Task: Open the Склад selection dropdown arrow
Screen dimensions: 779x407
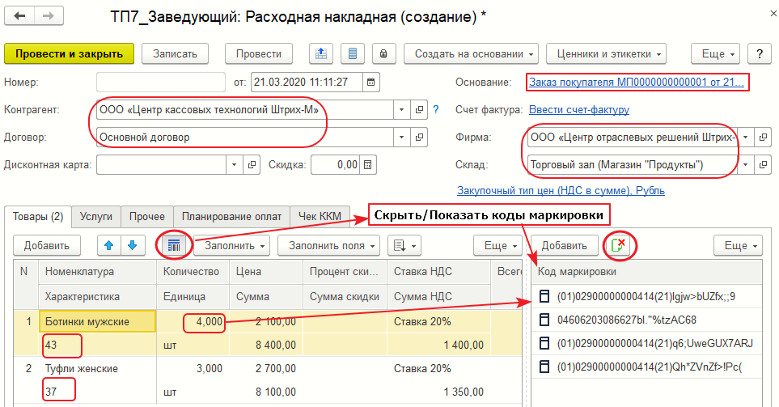Action: (x=745, y=165)
